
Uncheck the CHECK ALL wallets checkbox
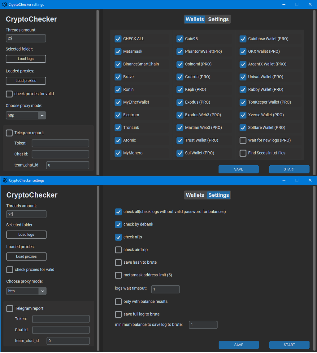point(118,39)
